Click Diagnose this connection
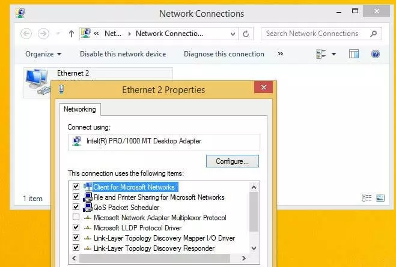Image resolution: width=396 pixels, height=267 pixels. pos(224,54)
